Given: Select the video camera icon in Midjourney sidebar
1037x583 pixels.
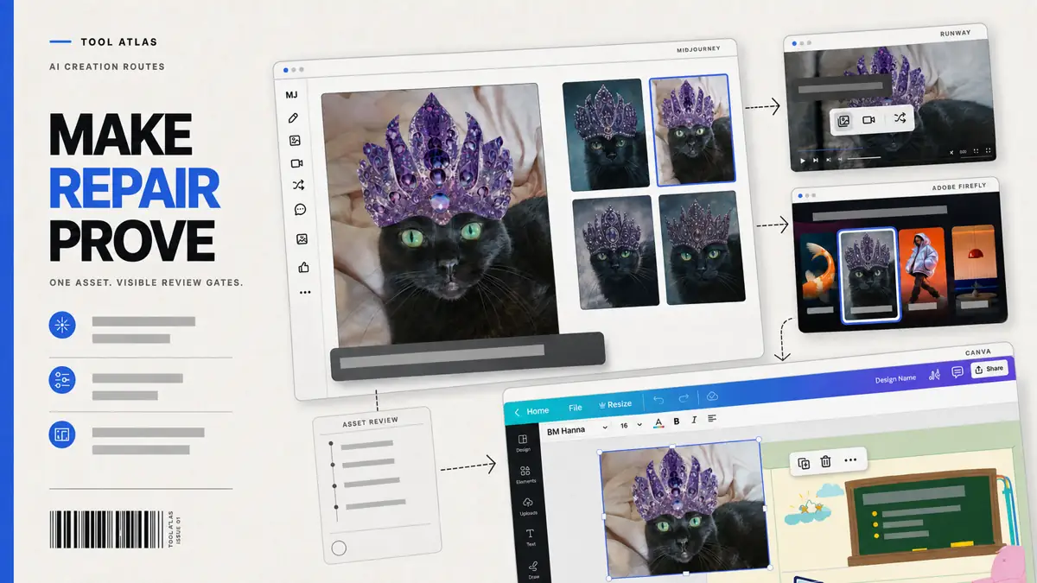Looking at the screenshot, I should [x=296, y=162].
